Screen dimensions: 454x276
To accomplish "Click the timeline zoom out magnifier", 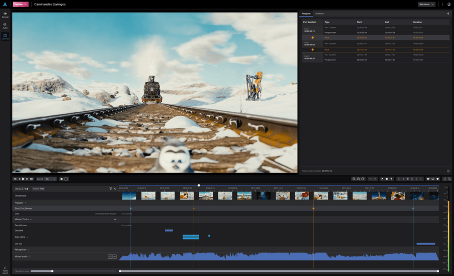I will tap(359, 179).
